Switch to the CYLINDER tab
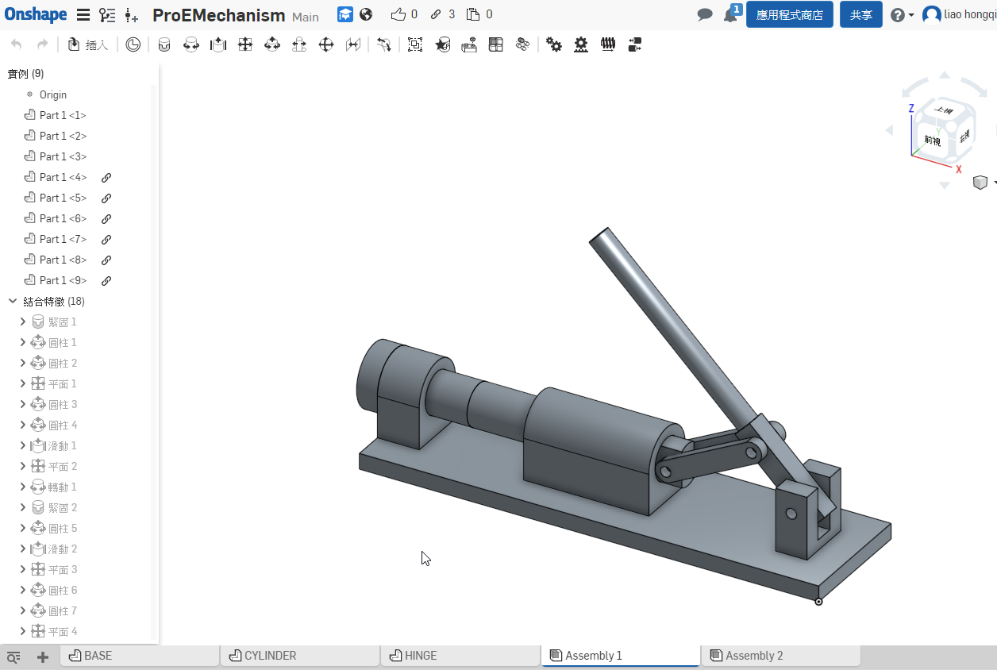Screen dimensions: 997x670 point(270,656)
